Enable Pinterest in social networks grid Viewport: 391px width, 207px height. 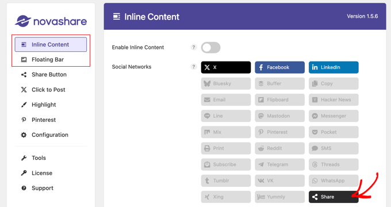280,132
